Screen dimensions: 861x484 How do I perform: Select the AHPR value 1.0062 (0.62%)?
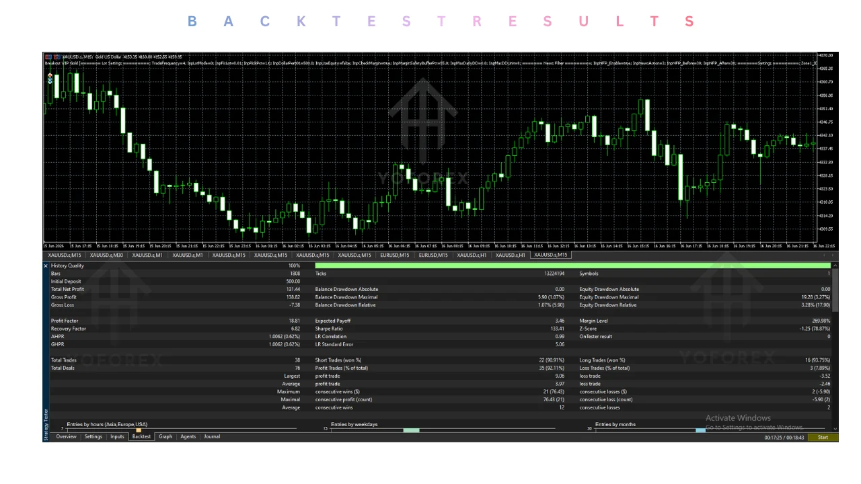click(x=285, y=337)
